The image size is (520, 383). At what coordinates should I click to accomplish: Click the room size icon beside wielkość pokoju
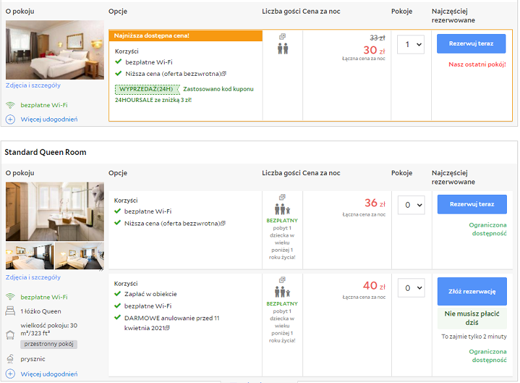(x=10, y=335)
